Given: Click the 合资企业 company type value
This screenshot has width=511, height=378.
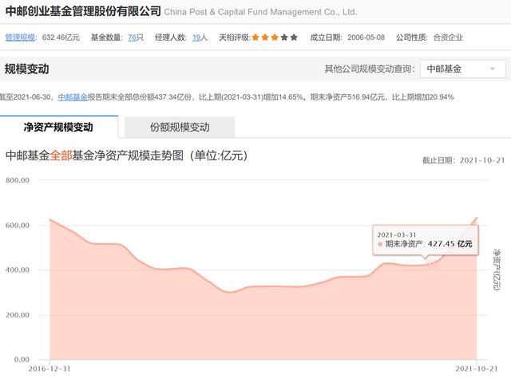Looking at the screenshot, I should (x=448, y=37).
